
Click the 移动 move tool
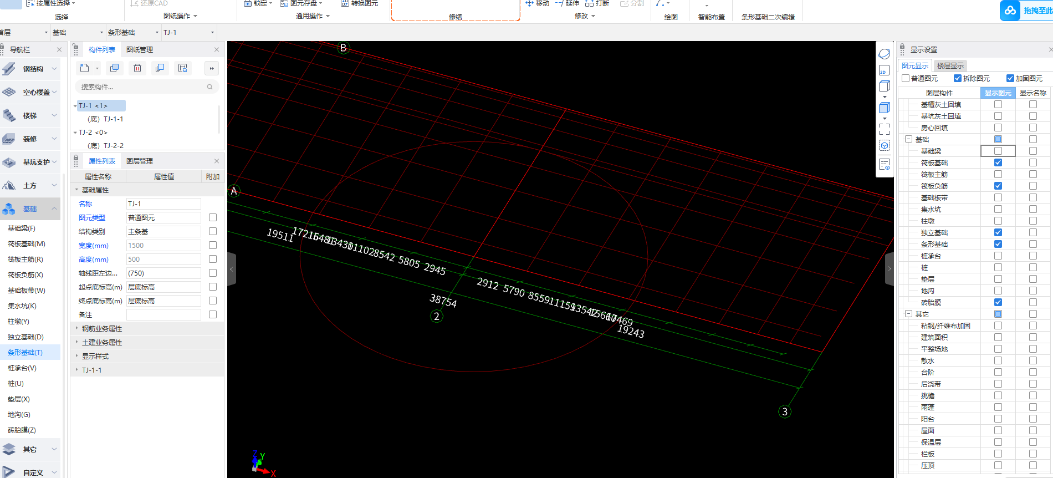(538, 3)
